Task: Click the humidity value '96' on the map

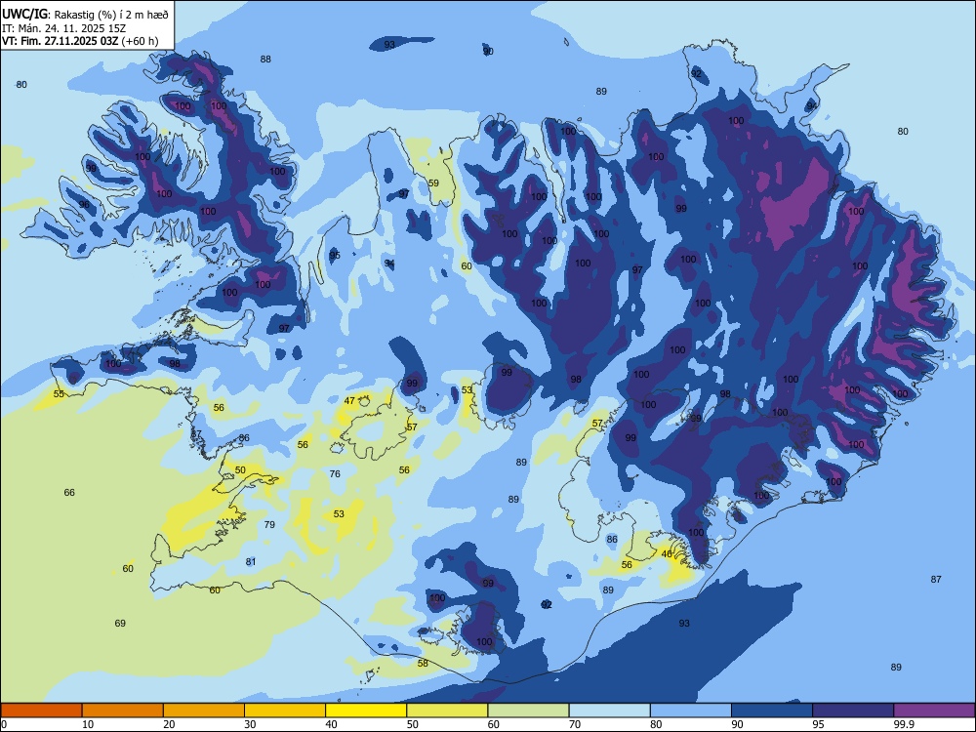Action: click(84, 204)
